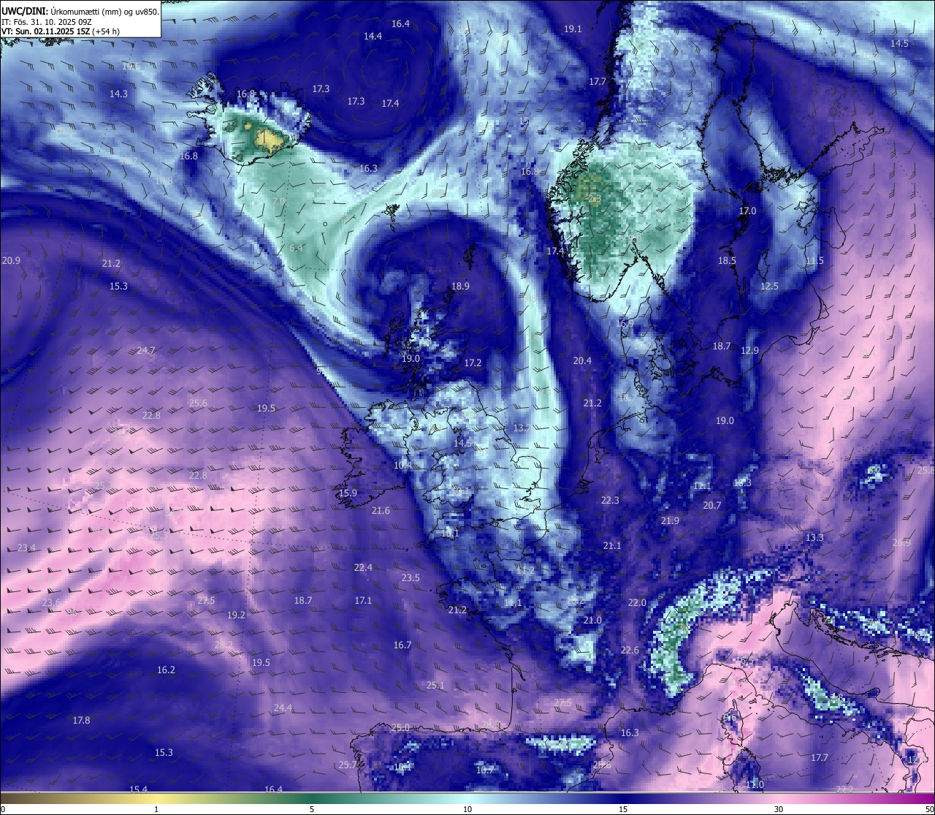Click the map value 17.1

click(363, 600)
